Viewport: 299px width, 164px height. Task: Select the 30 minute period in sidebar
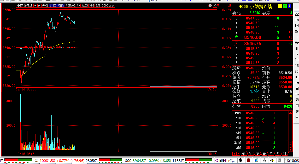click(297, 71)
